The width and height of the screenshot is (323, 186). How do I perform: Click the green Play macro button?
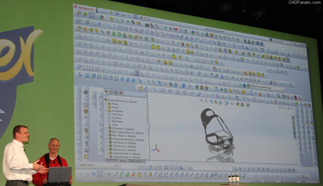[x=166, y=28]
